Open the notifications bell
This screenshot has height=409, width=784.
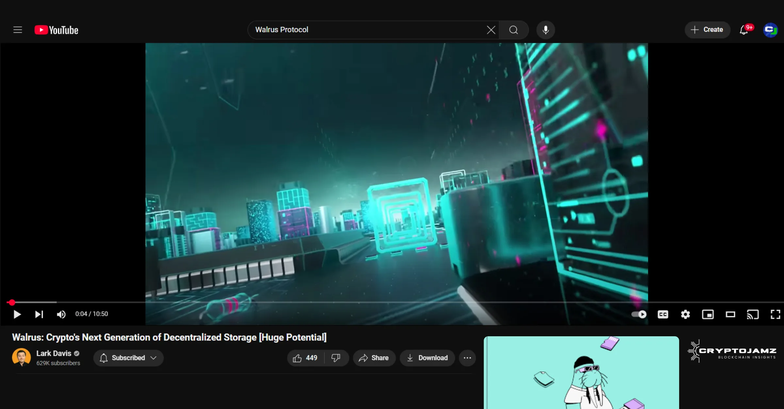[x=744, y=30]
